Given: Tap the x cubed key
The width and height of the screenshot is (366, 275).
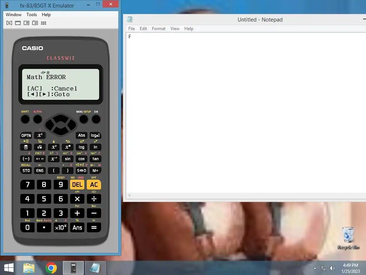Looking at the screenshot, I should (40, 135).
